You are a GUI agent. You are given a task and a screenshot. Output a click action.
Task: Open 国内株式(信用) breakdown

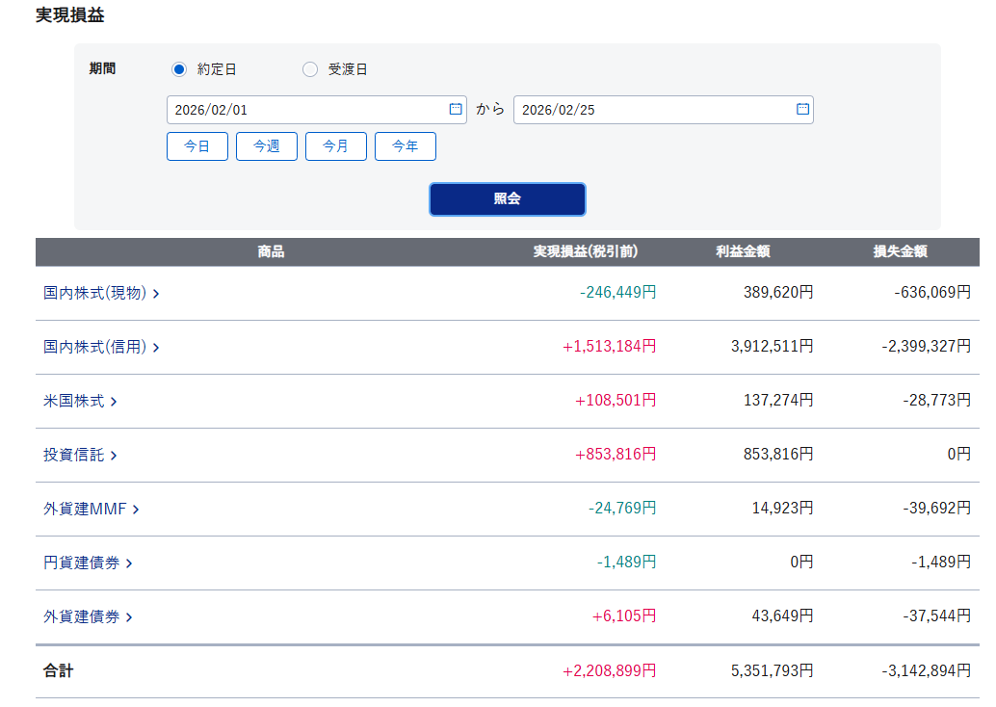(100, 347)
